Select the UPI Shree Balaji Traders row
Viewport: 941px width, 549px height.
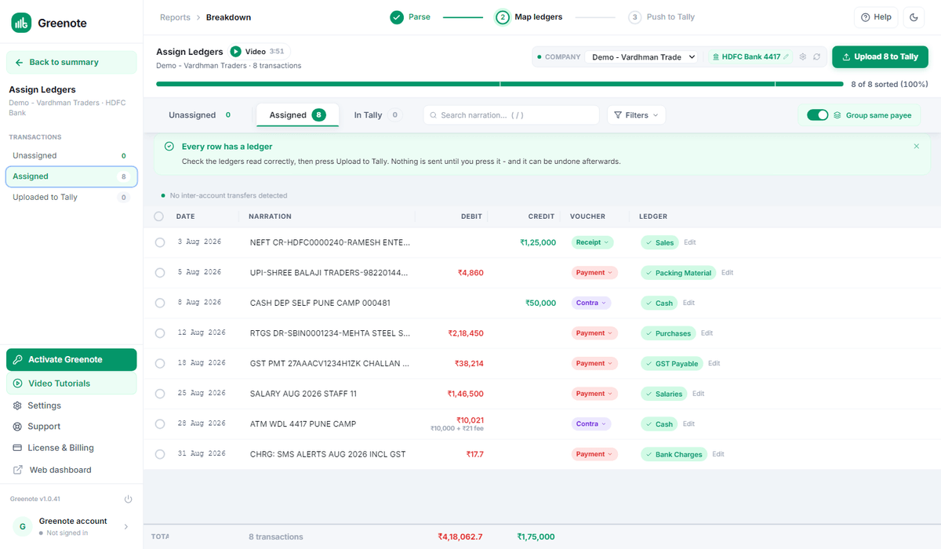point(160,273)
